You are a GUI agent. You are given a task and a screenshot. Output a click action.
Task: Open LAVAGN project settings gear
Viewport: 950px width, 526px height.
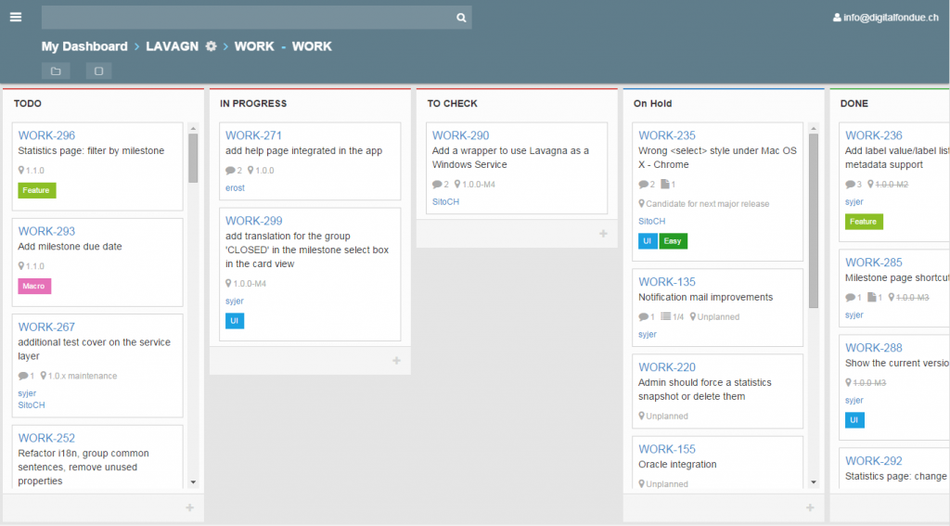tap(211, 46)
